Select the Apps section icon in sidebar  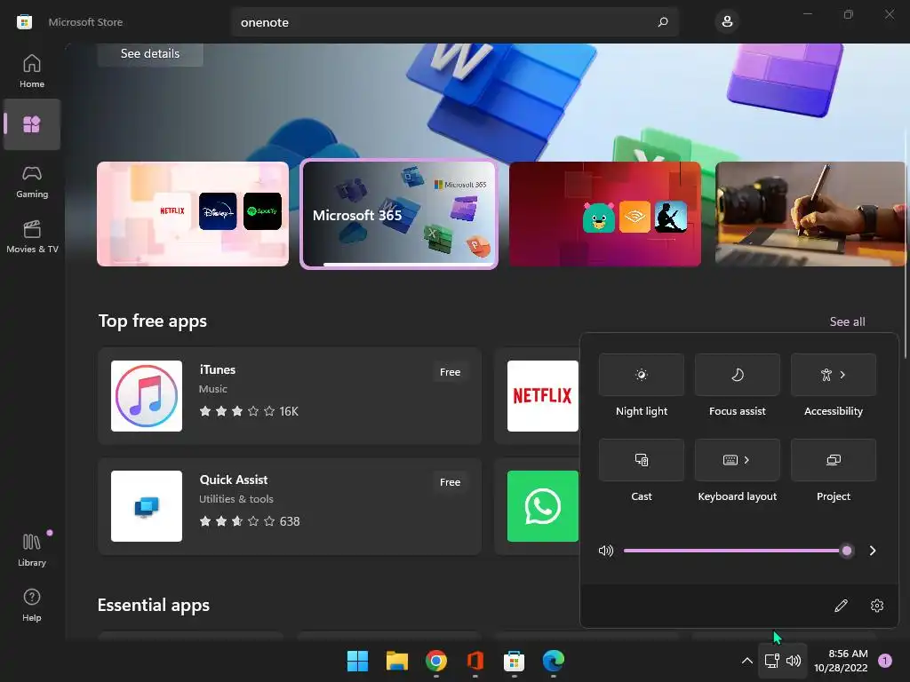point(32,124)
